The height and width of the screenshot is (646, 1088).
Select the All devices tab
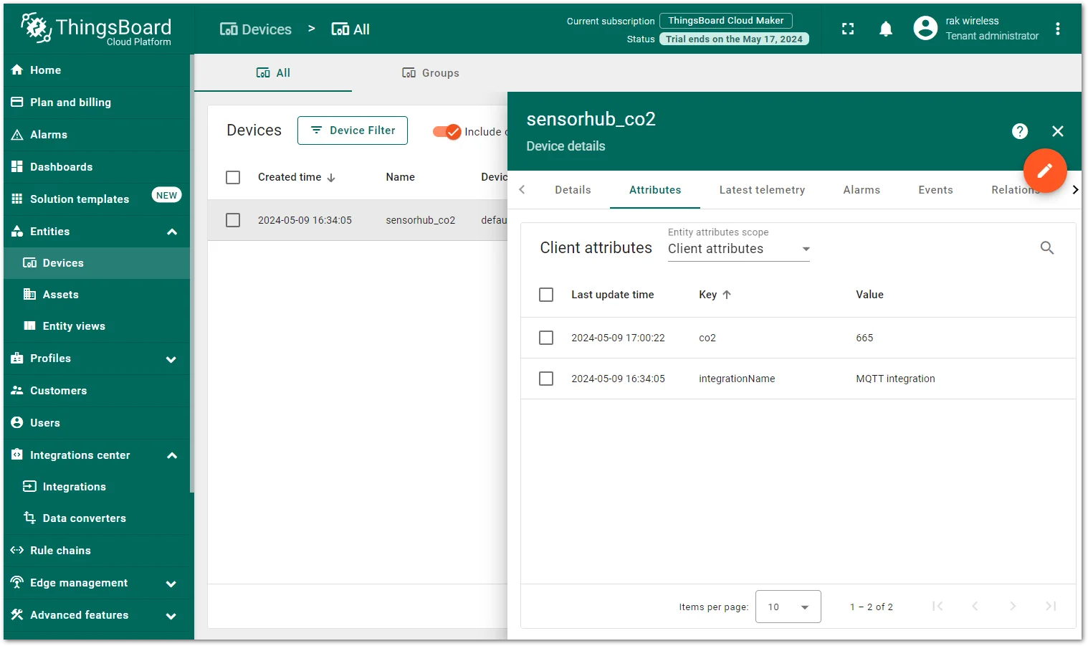(273, 73)
